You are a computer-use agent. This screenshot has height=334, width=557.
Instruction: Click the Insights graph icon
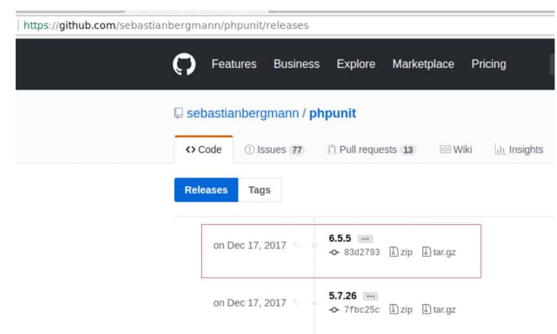(499, 149)
